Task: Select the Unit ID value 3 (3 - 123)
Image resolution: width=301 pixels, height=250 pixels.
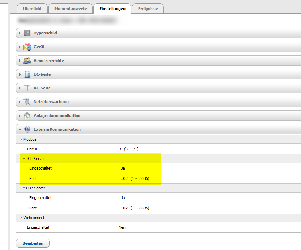Action: pos(129,149)
